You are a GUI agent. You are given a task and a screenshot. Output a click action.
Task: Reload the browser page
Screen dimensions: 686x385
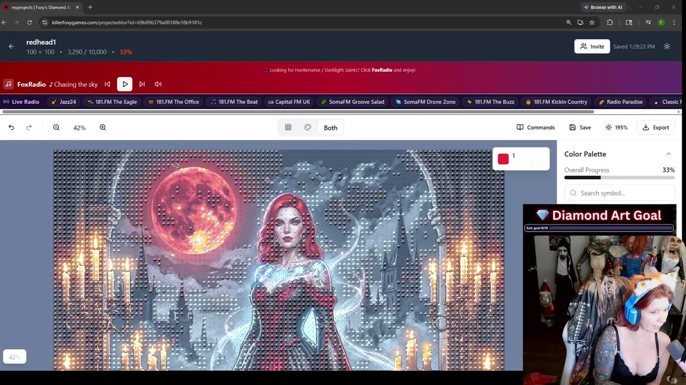coord(29,22)
